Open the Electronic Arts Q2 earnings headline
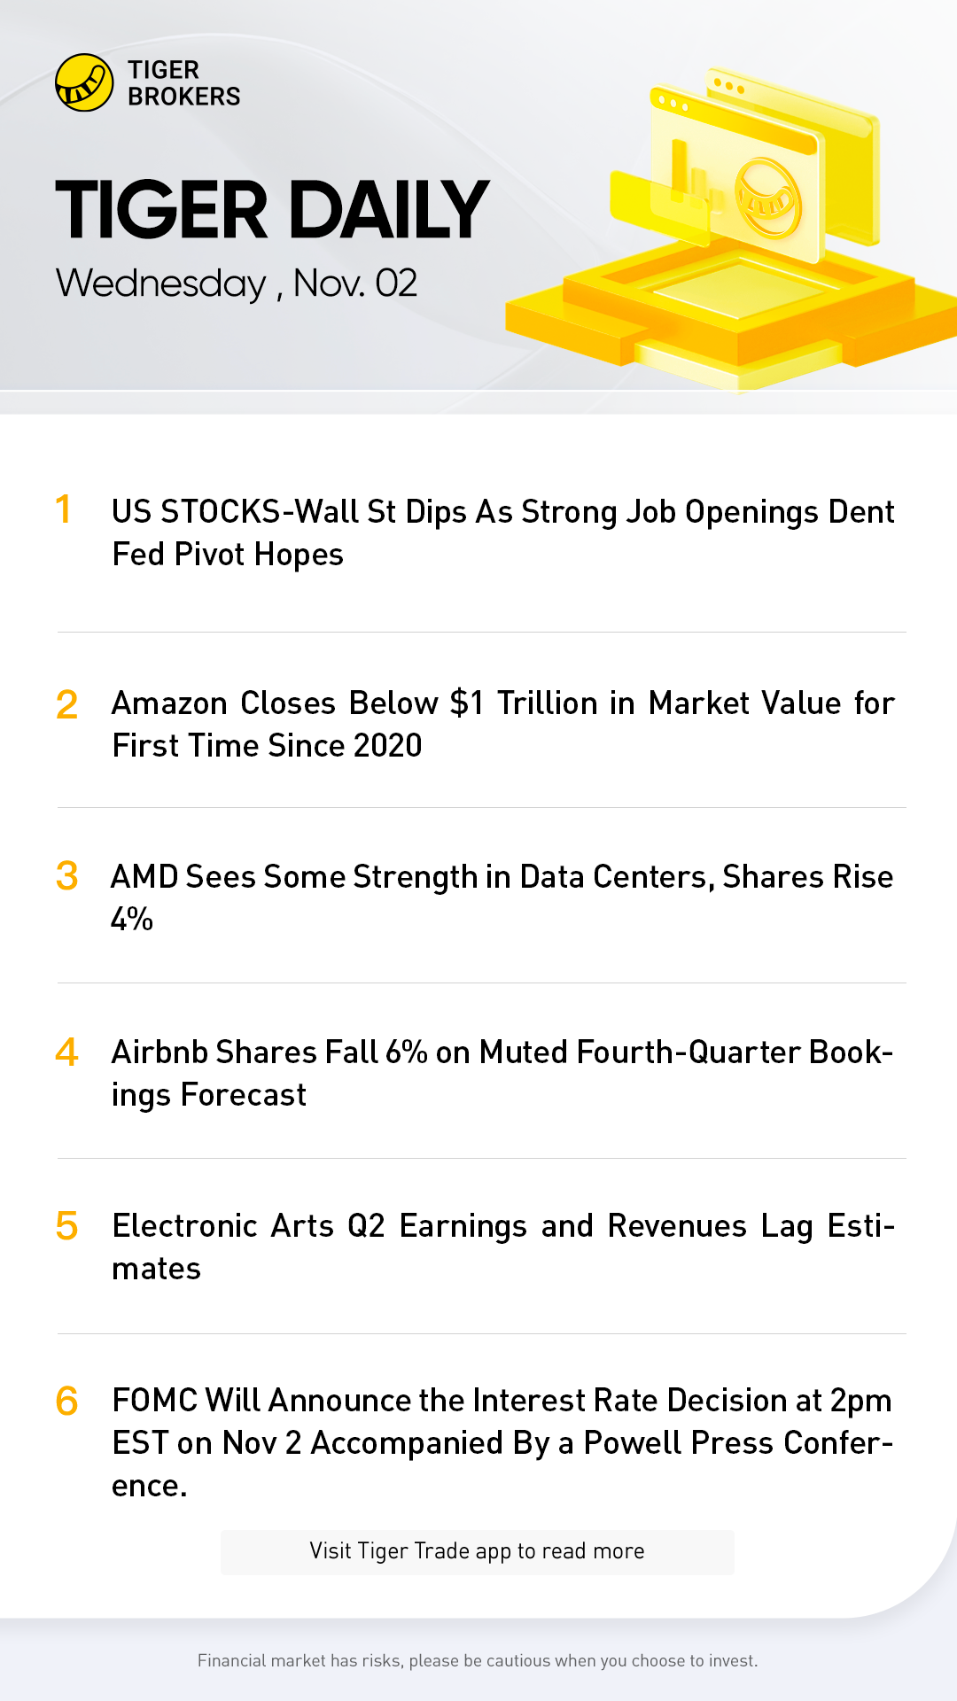The image size is (957, 1701). (502, 1247)
